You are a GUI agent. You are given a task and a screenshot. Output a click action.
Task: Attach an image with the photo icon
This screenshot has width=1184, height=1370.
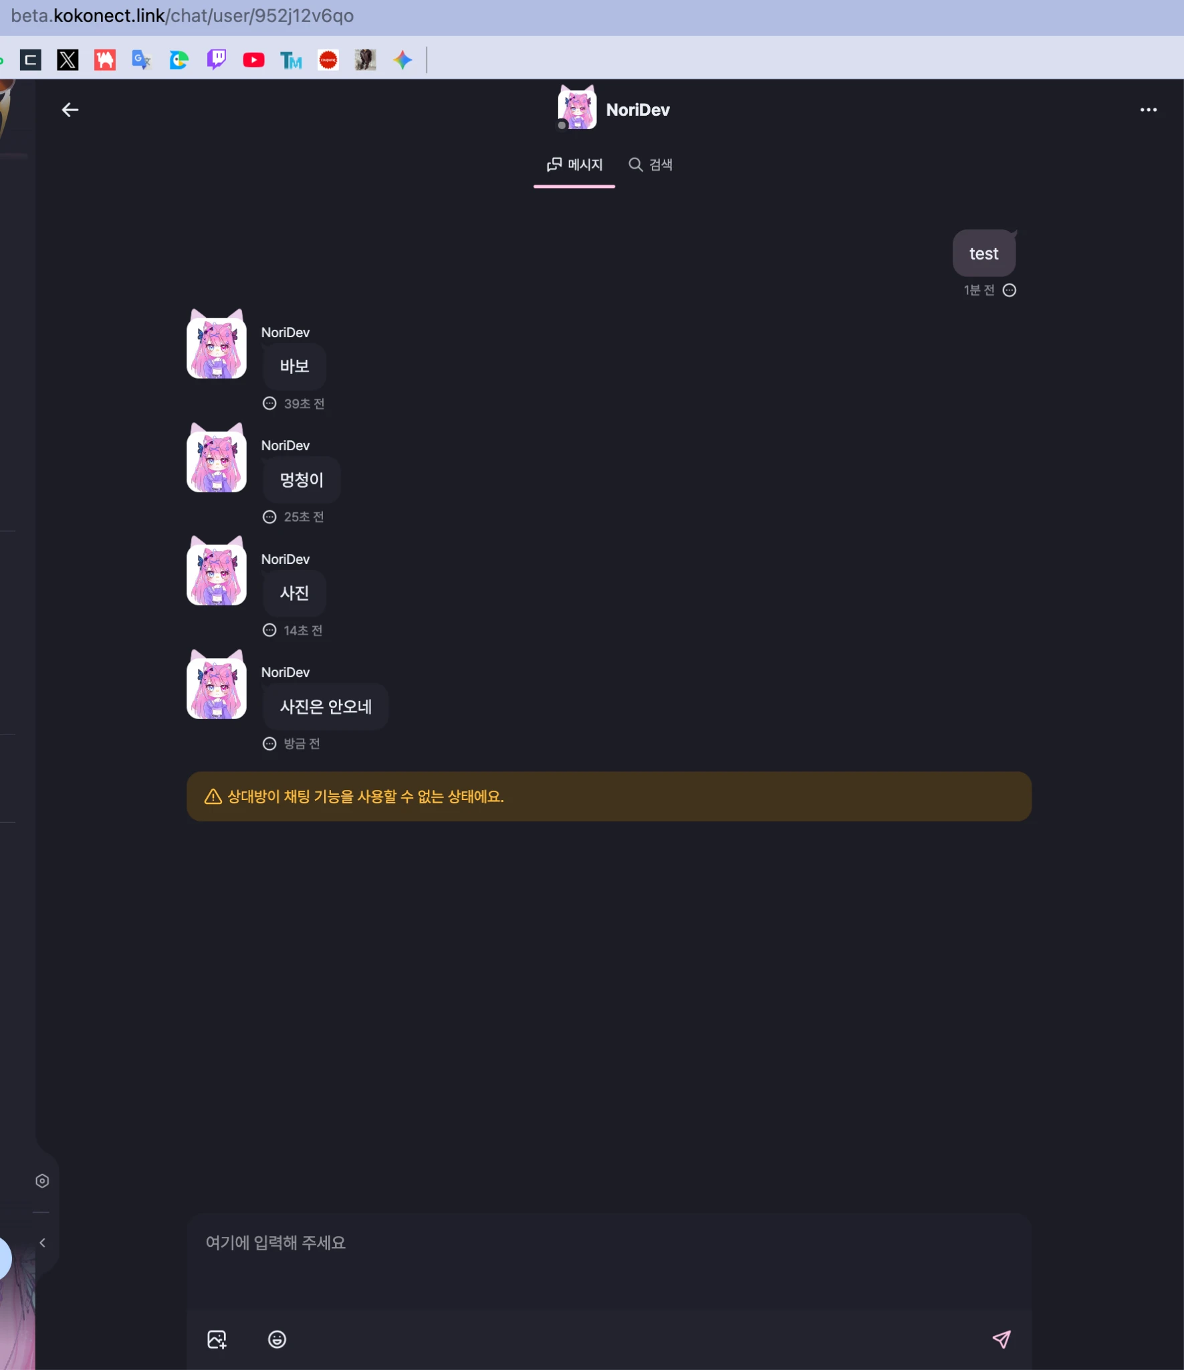point(217,1339)
